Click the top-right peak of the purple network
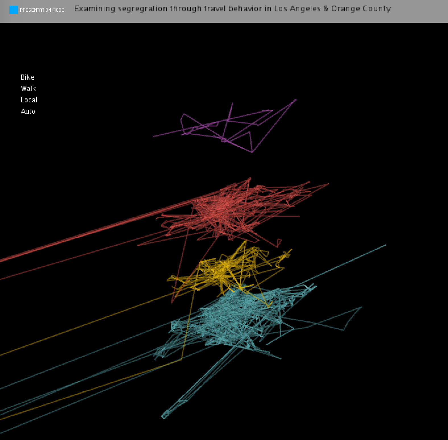 [295, 100]
